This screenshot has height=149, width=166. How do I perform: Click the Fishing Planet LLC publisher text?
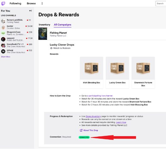coord(58,36)
